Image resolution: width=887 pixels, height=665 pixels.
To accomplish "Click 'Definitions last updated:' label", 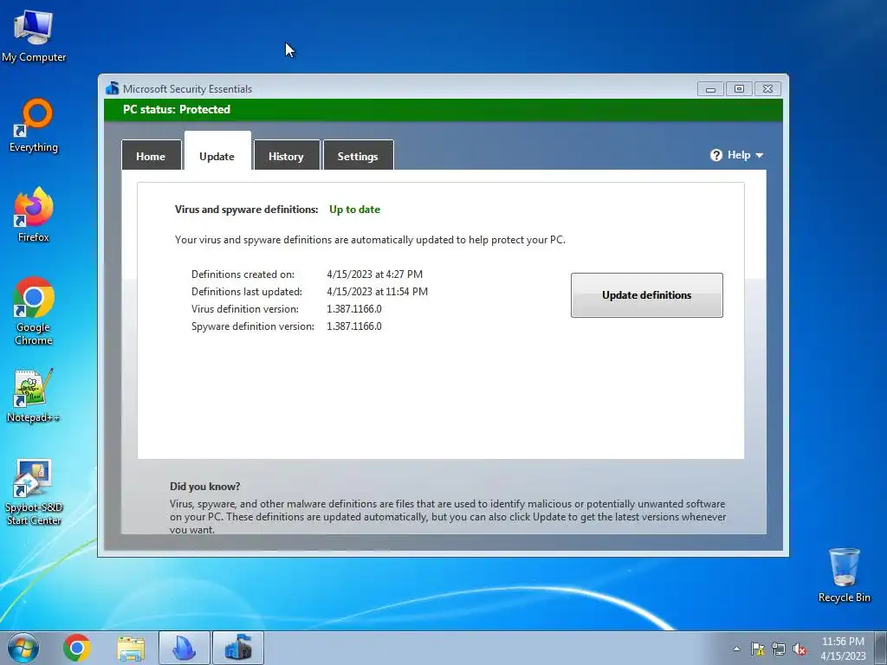I will [x=247, y=292].
